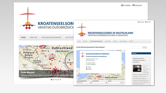Select the fourth slider dot under the map
This screenshot has height=93, width=166.
(x=57, y=80)
